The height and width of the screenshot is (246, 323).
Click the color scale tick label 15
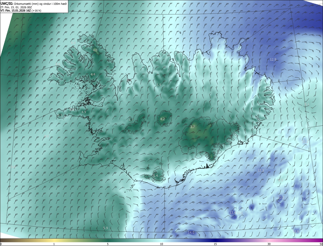215,244
